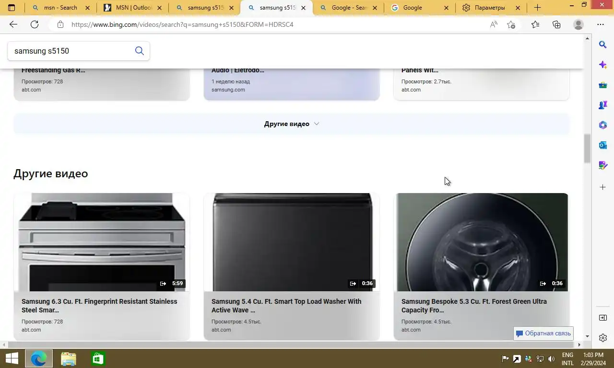Open the Store icon in taskbar
Viewport: 614px width, 368px height.
click(x=98, y=358)
